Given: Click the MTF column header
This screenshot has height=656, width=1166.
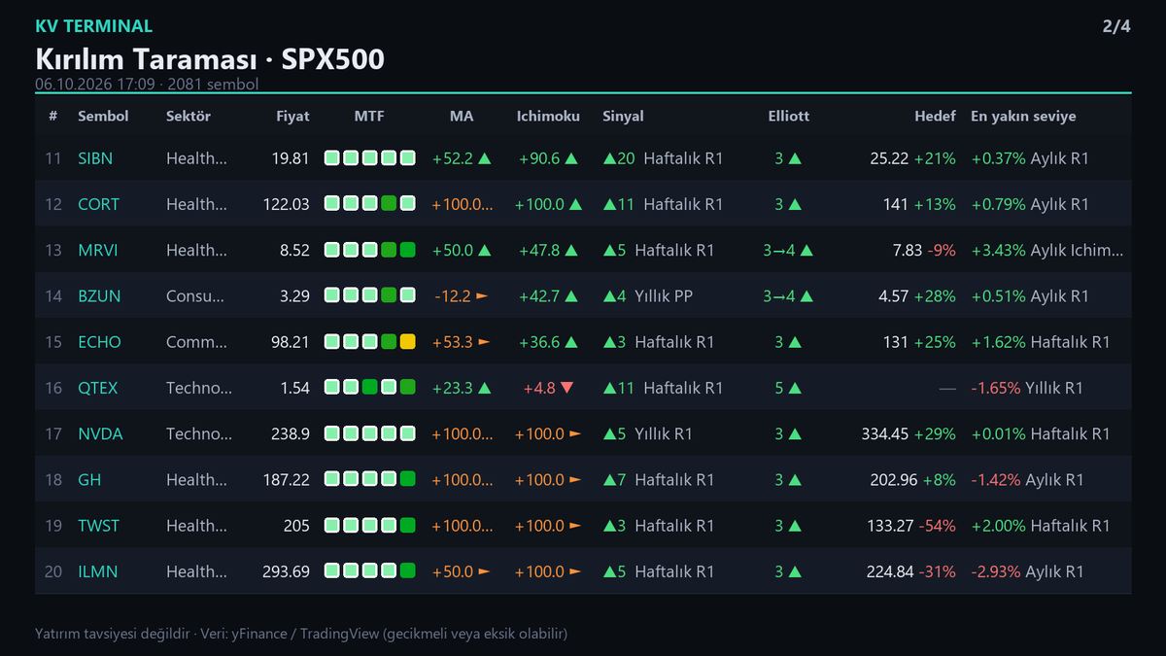Looking at the screenshot, I should [x=369, y=116].
